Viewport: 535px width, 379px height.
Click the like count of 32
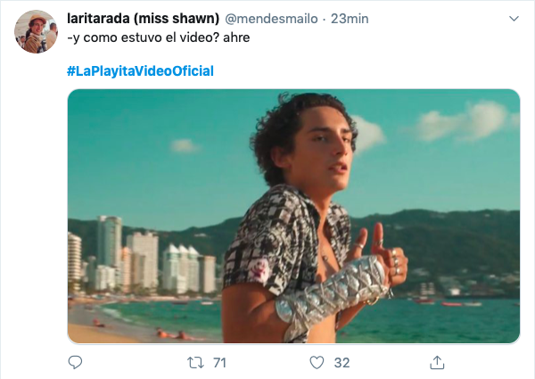340,363
